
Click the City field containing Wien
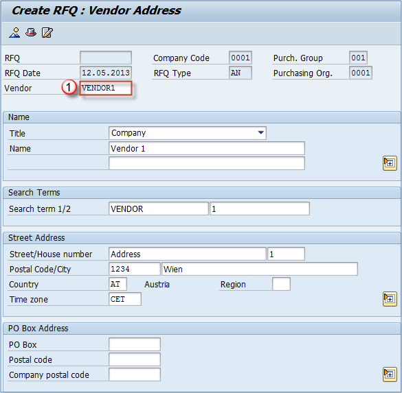pyautogui.click(x=260, y=269)
